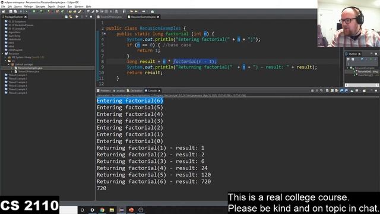Switch to the Declaration tab

tap(135, 90)
